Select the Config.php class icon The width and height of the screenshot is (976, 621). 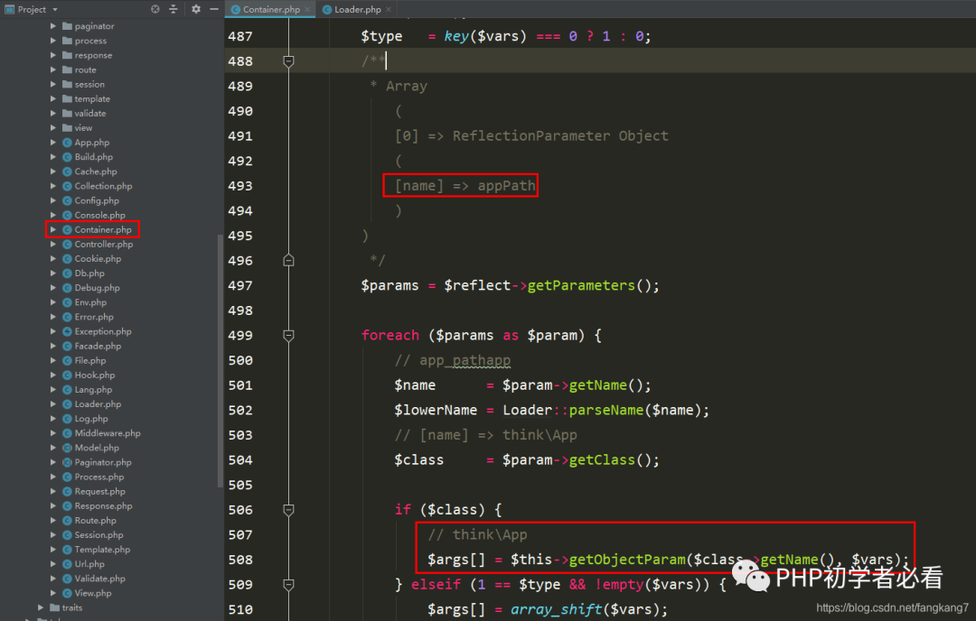(x=67, y=200)
